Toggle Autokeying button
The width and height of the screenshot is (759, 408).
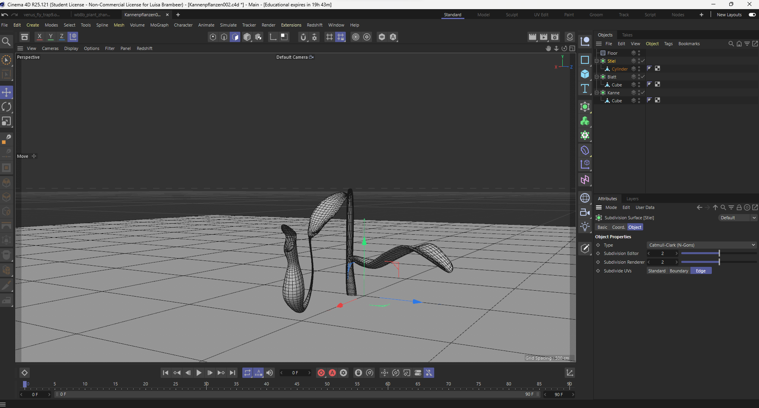[332, 373]
